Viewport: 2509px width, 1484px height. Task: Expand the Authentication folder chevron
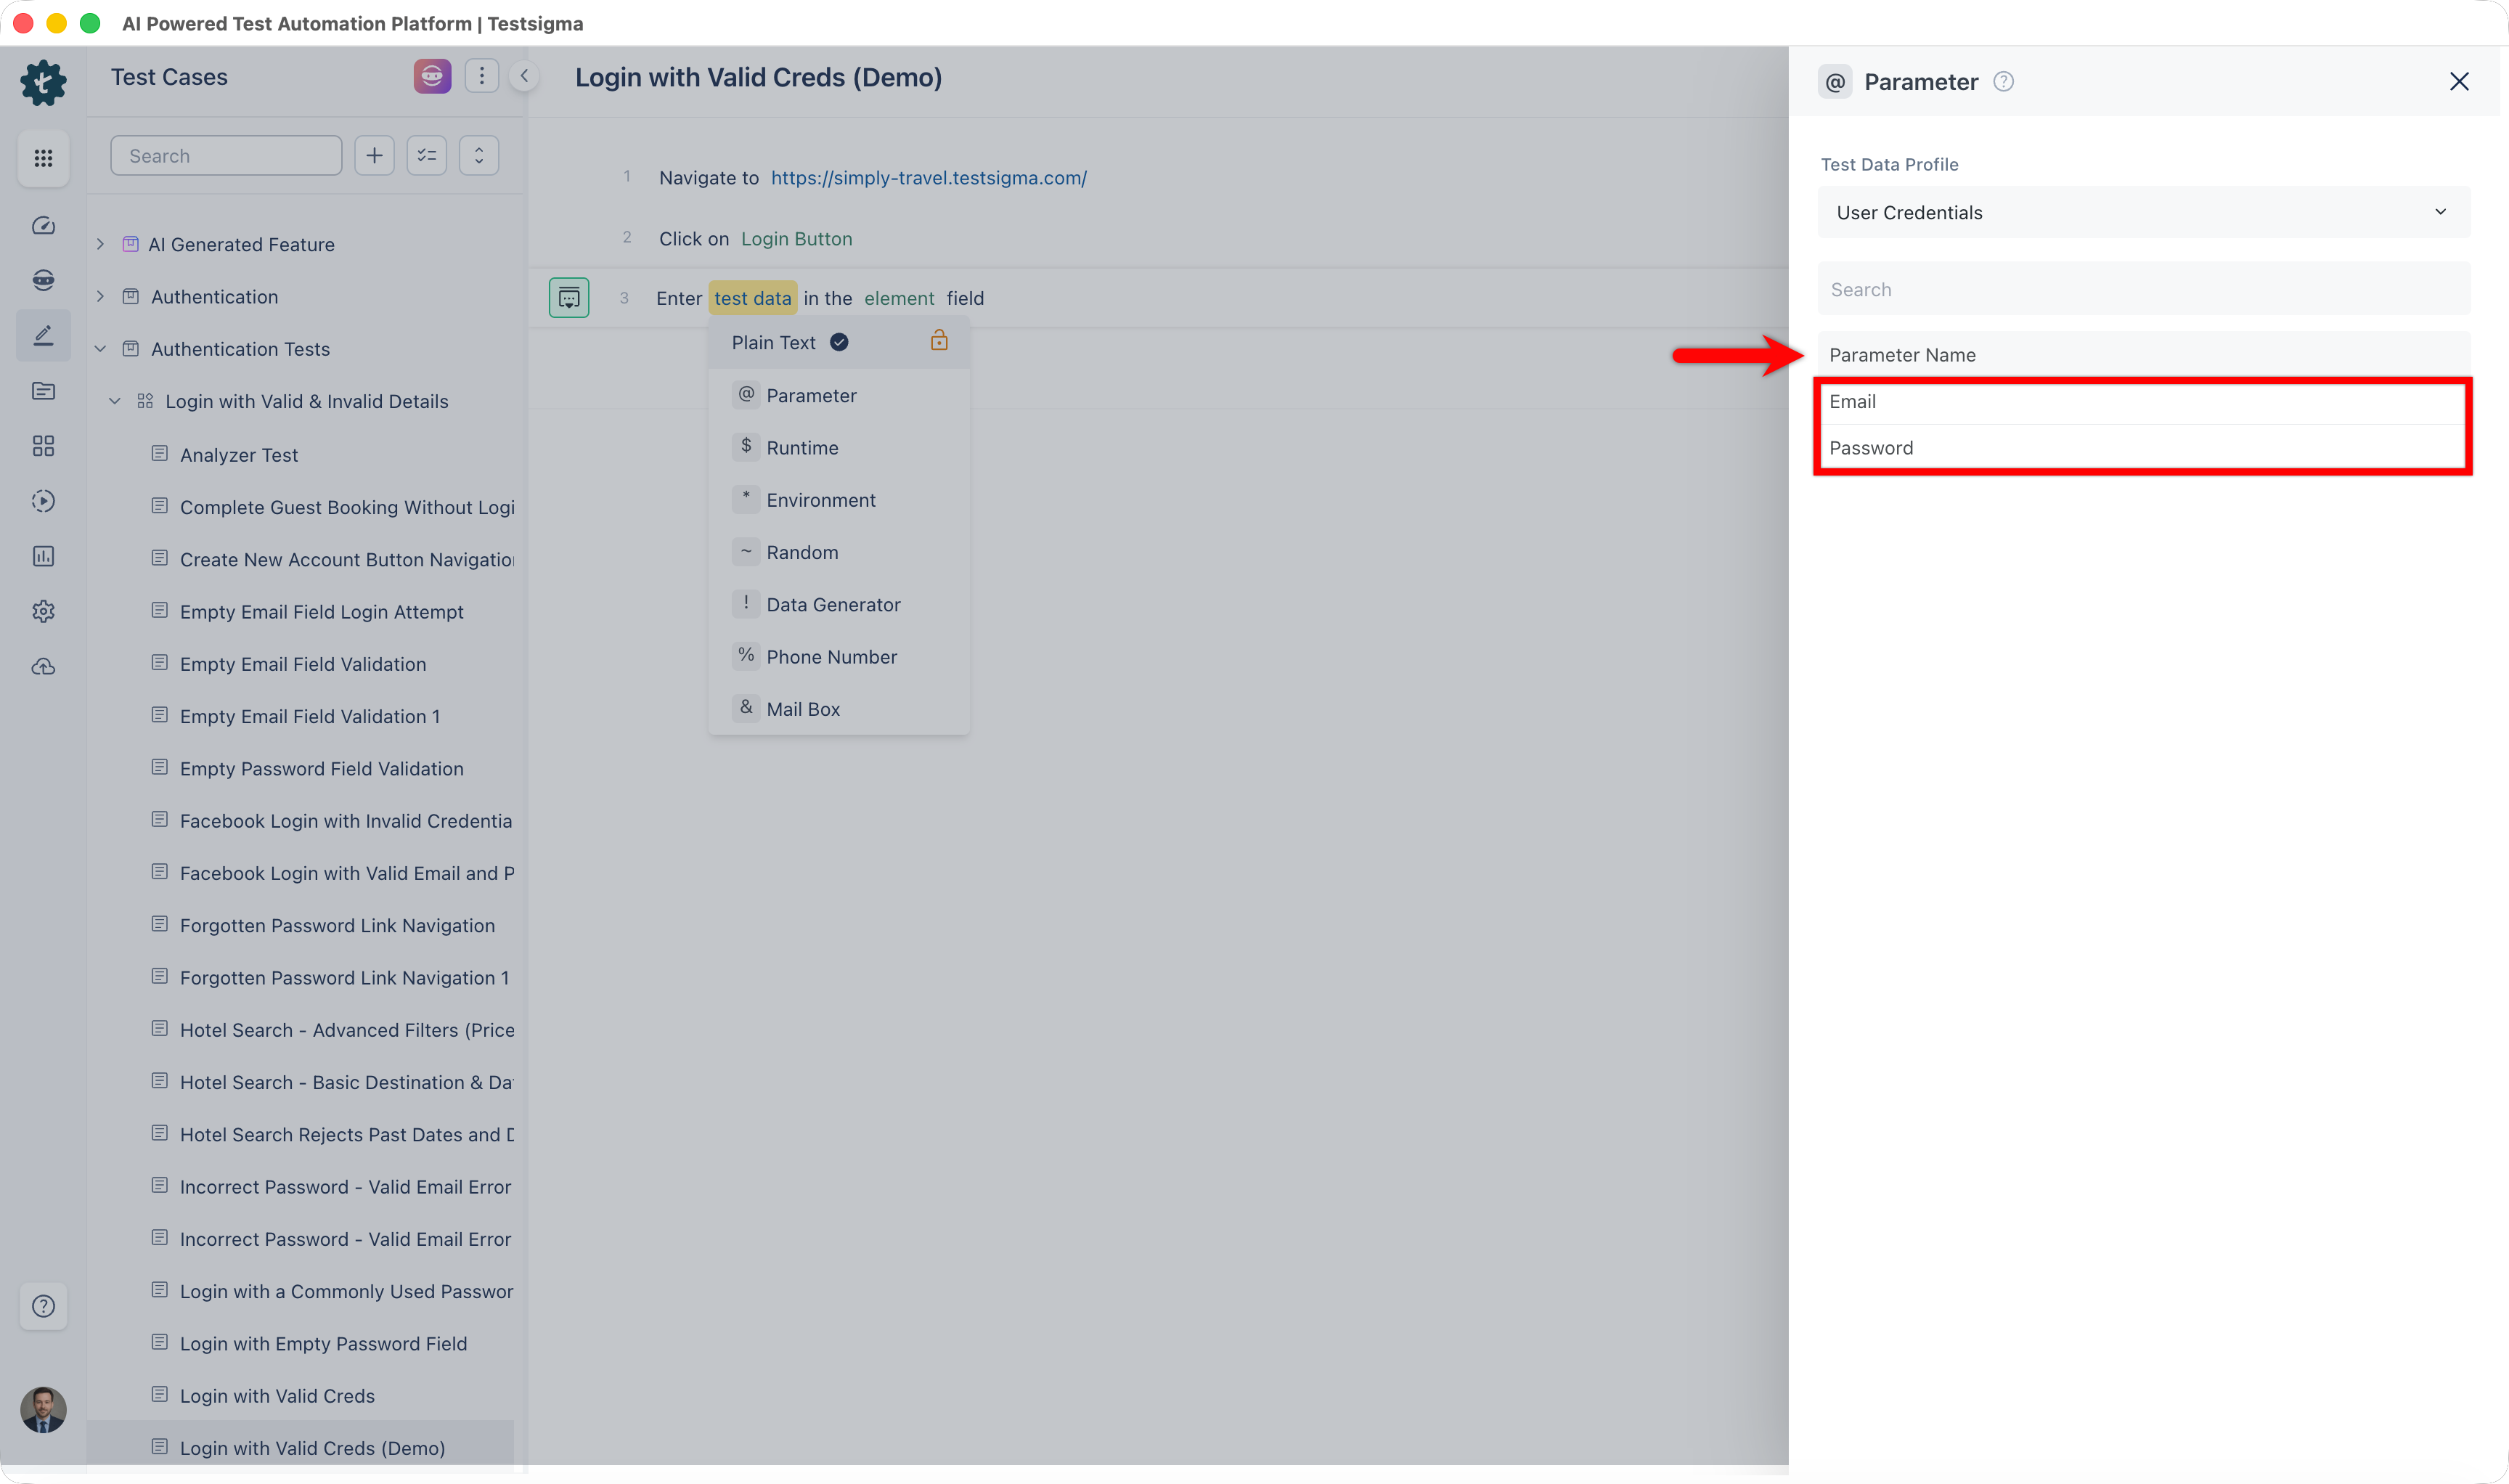(100, 296)
